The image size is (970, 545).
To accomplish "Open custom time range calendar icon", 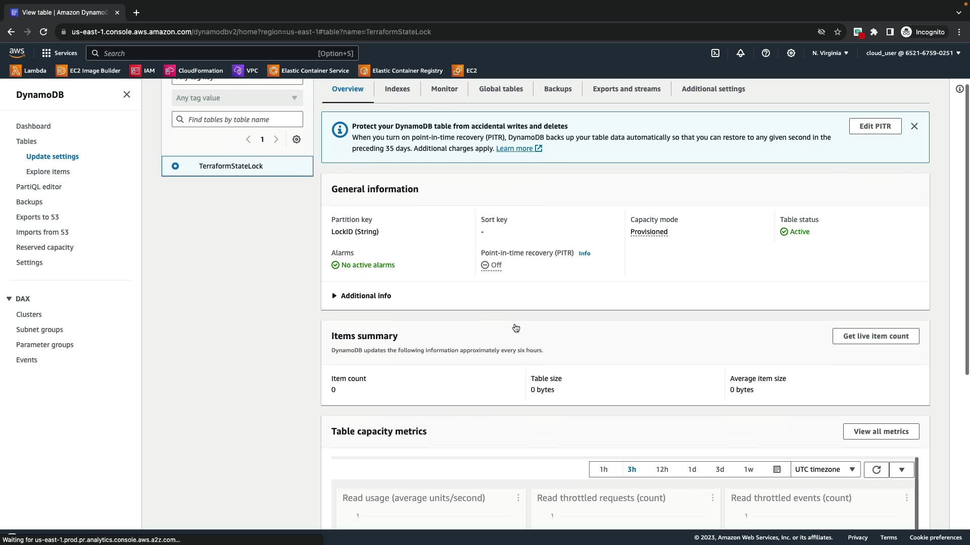I will coord(777,469).
